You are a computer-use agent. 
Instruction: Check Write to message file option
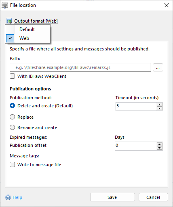13,165
